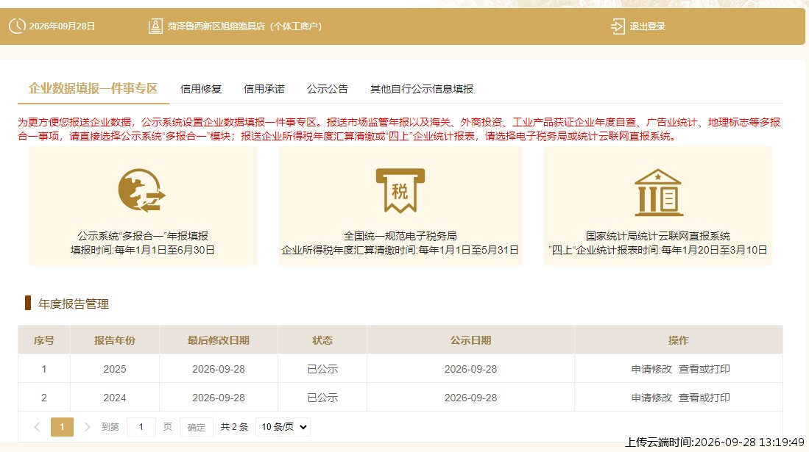Click 企业所得税年度汇算清缴时间 deadline text
Viewport: 809px width, 452px height.
400,250
